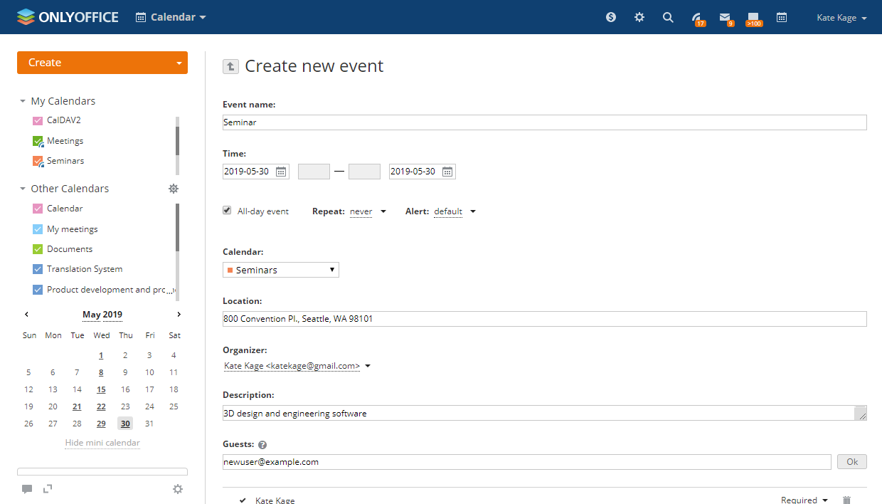The height and width of the screenshot is (504, 882).
Task: Click the gear icon next to Other Calendars
Action: click(174, 189)
